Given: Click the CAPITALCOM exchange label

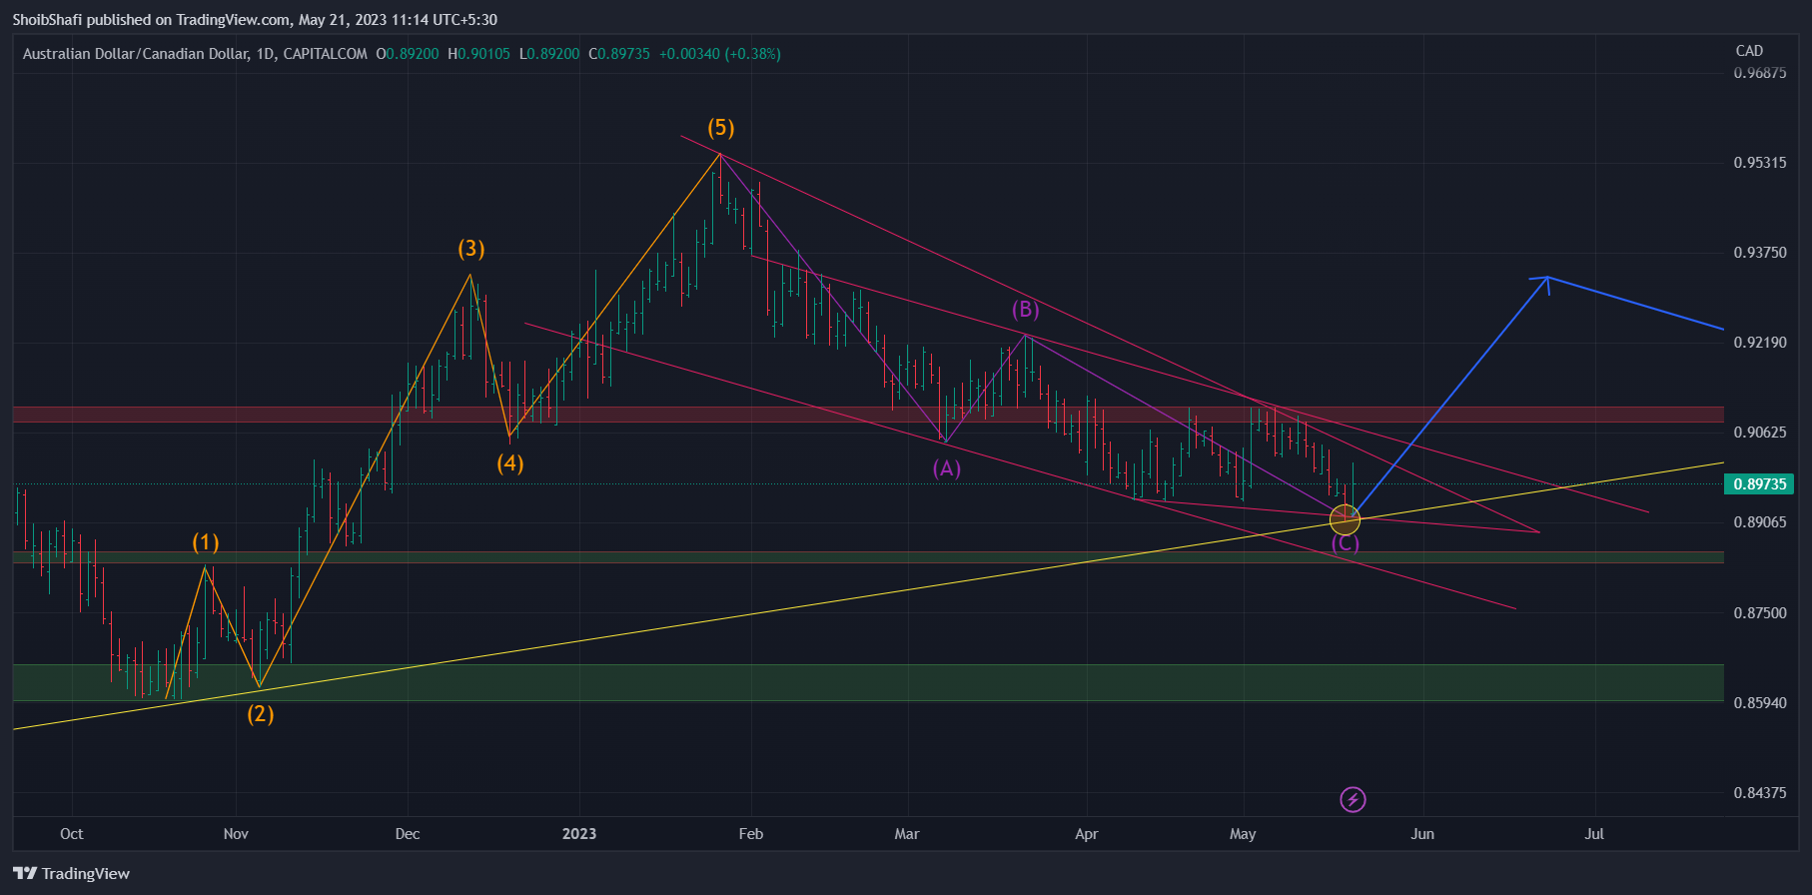Looking at the screenshot, I should point(325,54).
